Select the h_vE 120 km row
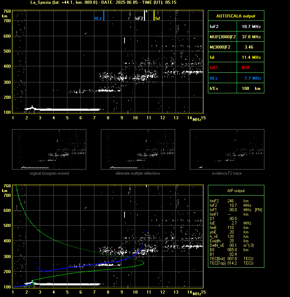290x297 pixels. click(229, 237)
